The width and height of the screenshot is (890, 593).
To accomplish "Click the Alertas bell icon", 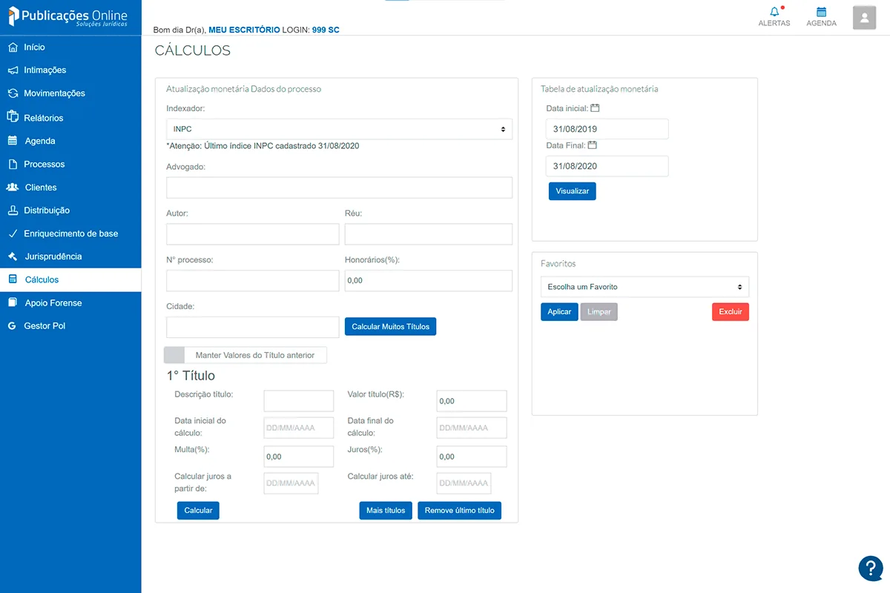I will pos(774,12).
